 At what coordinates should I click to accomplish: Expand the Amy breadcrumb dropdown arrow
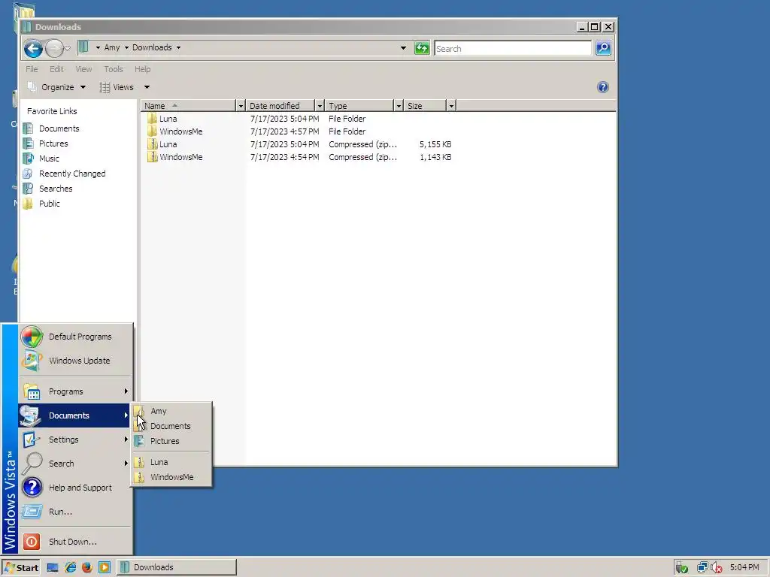[x=126, y=47]
